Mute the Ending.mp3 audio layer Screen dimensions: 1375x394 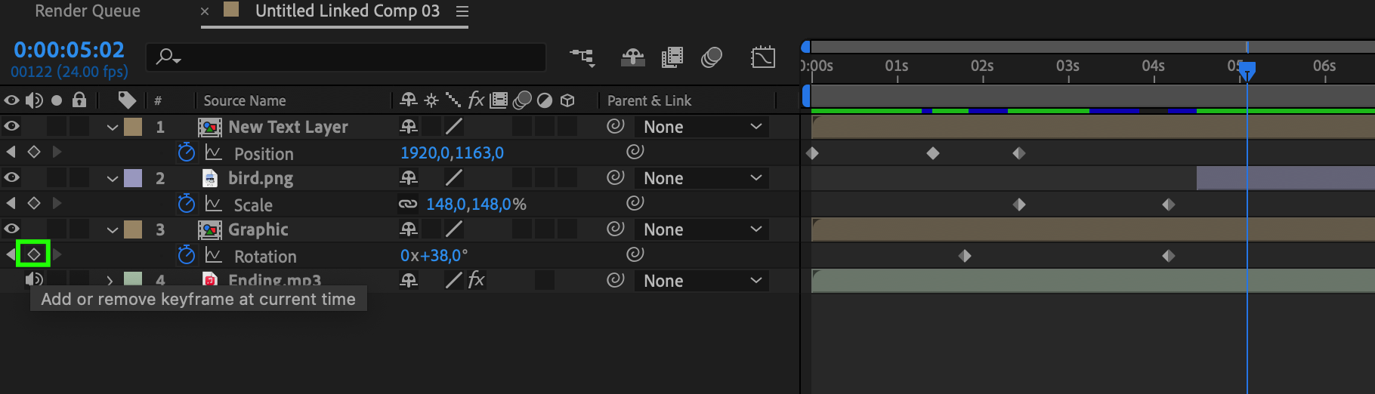click(33, 279)
